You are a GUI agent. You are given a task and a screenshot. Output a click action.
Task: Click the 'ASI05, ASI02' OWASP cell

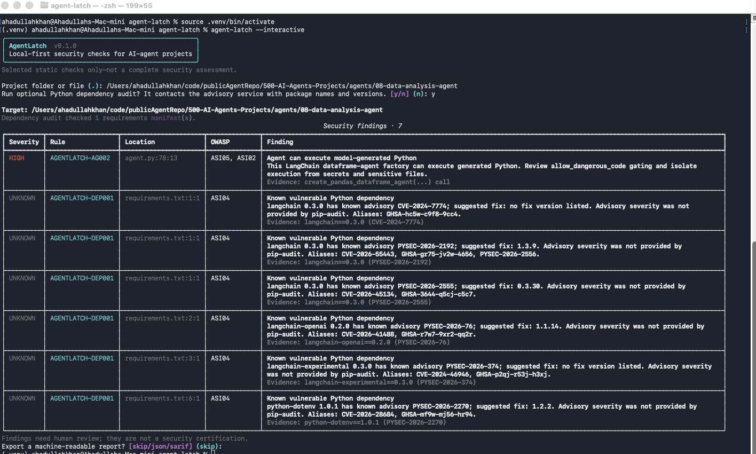pyautogui.click(x=233, y=158)
